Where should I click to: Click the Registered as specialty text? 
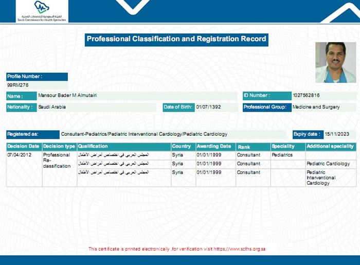click(144, 134)
